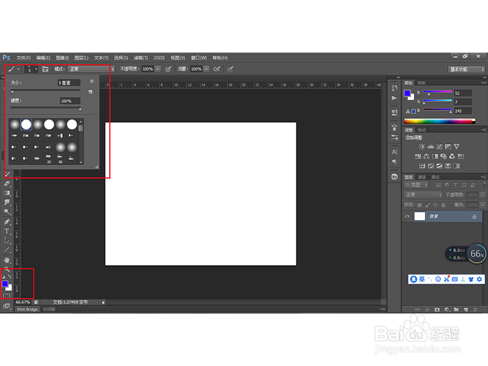Screen dimensions: 488x366
Task: Open the Kuler panel icon
Action: coord(394,176)
